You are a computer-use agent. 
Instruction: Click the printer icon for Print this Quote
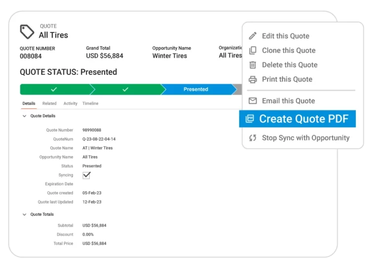click(253, 79)
